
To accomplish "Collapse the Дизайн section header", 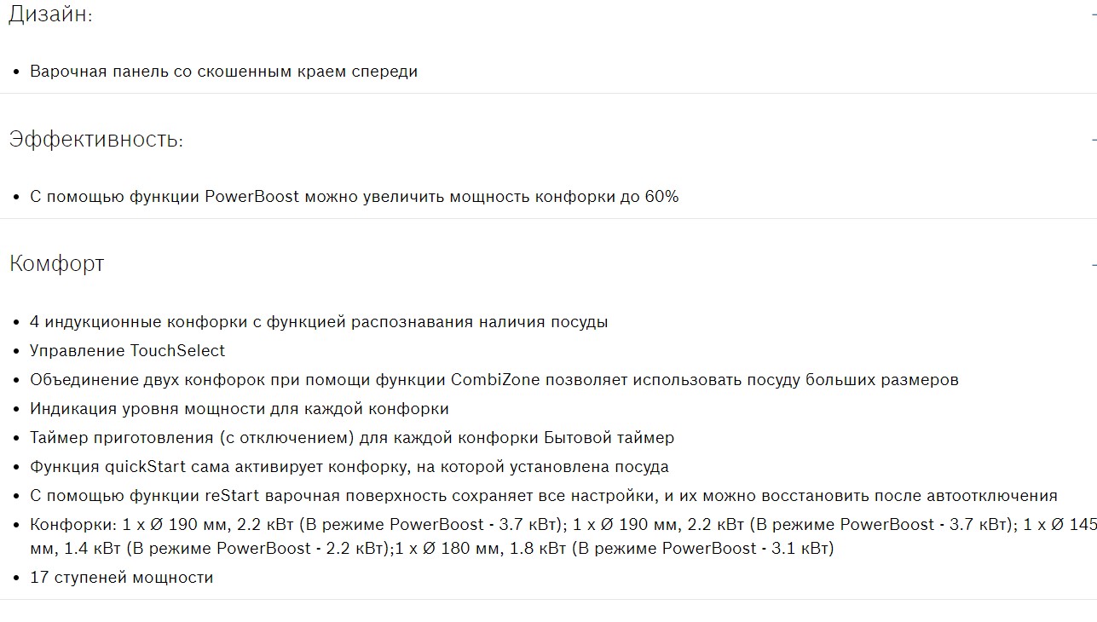I will click(x=50, y=14).
